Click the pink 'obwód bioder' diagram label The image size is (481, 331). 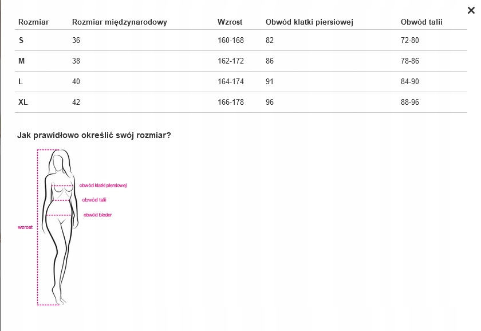[x=97, y=215]
